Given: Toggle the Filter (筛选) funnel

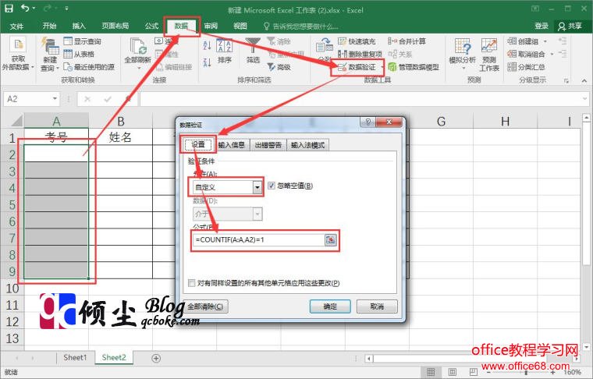Looking at the screenshot, I should 253,50.
